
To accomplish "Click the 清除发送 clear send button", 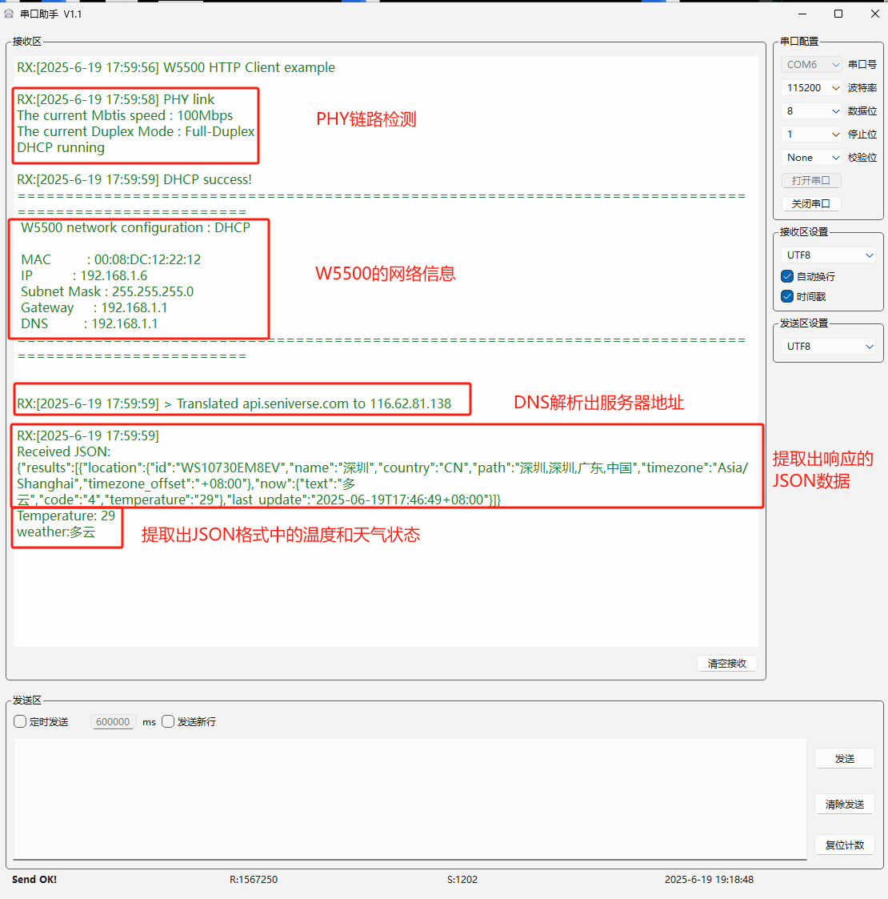I will [844, 804].
